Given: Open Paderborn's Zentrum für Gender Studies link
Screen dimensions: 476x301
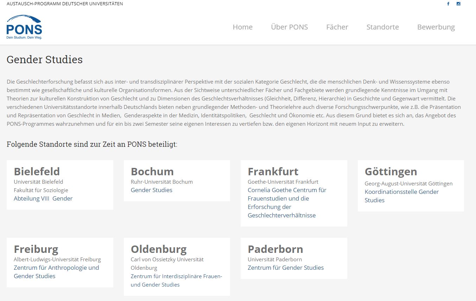Looking at the screenshot, I should pos(286,268).
